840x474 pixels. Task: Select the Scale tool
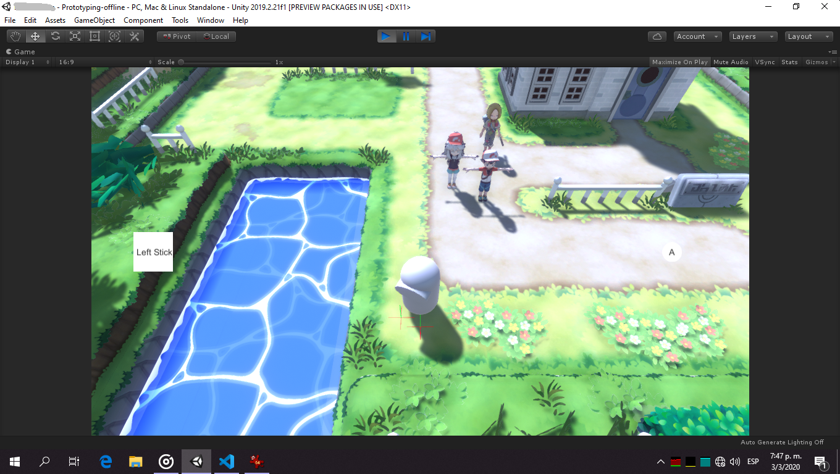click(75, 36)
